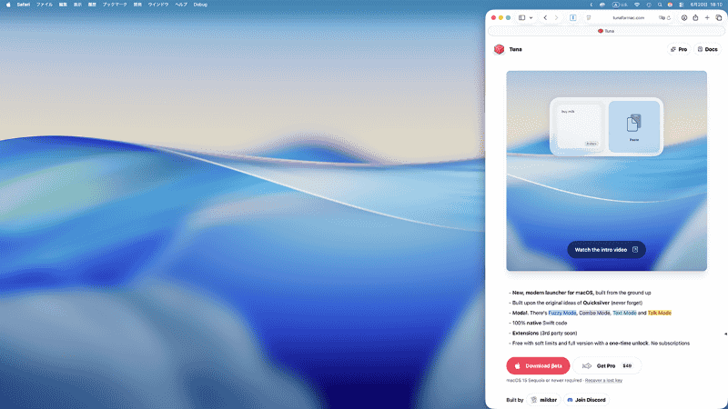Click the clock history icon in menu bar
The width and height of the screenshot is (728, 409).
[649, 5]
